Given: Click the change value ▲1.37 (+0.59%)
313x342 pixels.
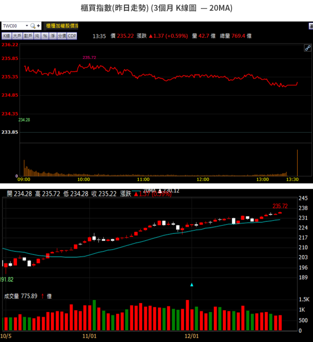Looking at the screenshot, I should 168,36.
